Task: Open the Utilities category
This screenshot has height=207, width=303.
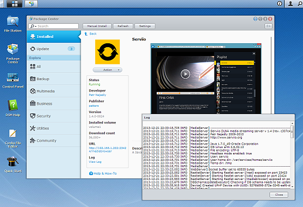Action: [54, 128]
